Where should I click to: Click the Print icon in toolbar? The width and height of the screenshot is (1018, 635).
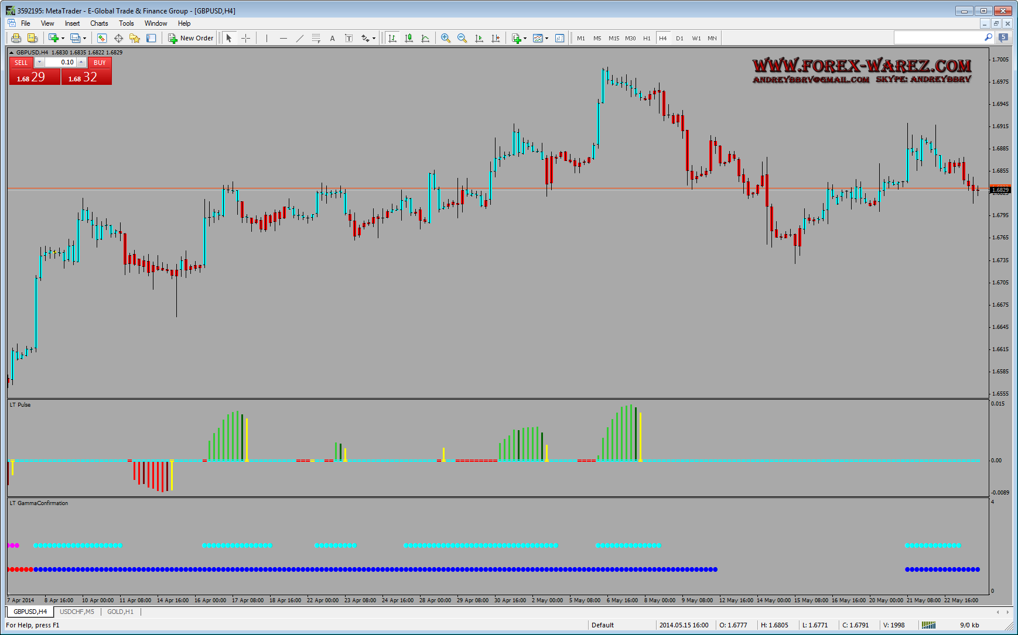click(16, 38)
